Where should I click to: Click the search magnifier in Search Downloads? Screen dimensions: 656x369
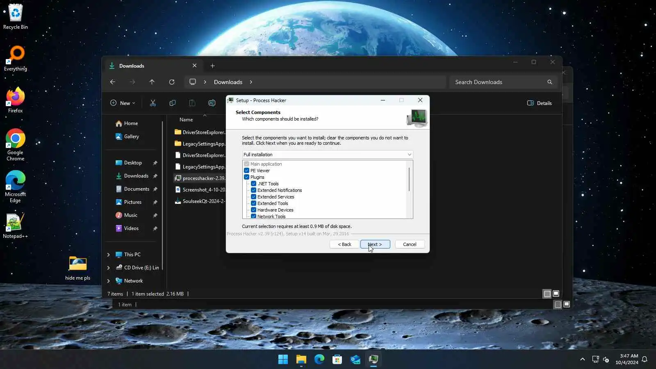pyautogui.click(x=550, y=82)
